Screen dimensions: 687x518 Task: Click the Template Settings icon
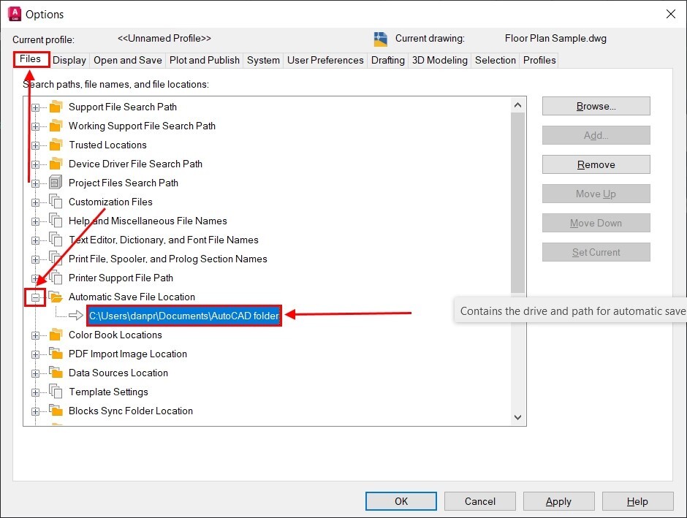coord(56,392)
